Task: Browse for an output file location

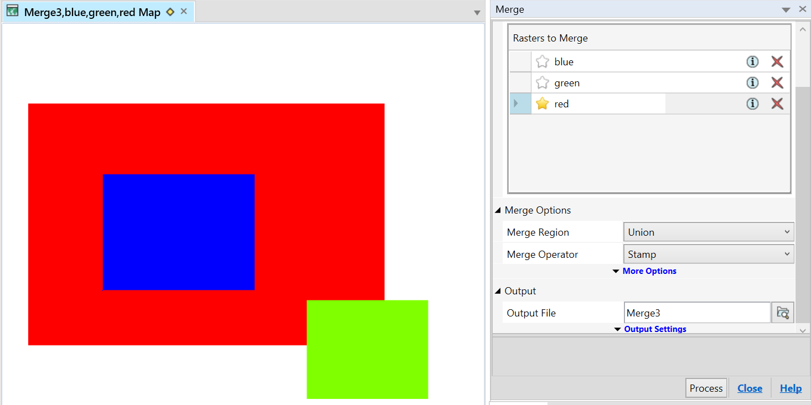Action: point(783,312)
